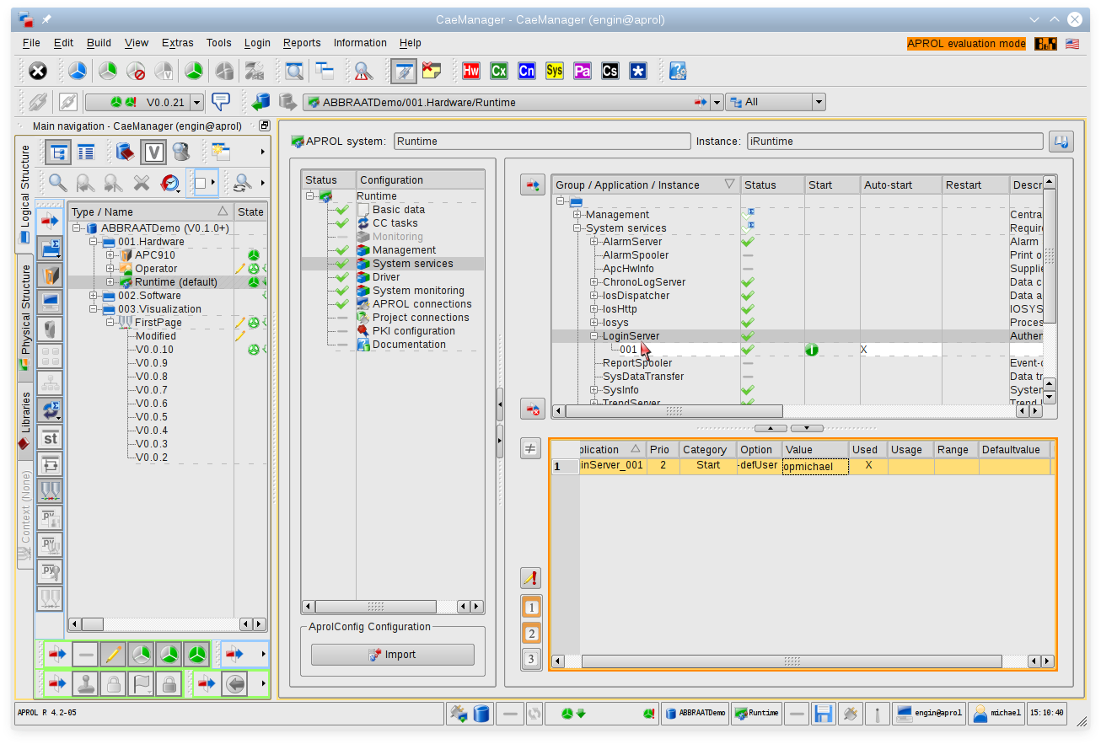Click the blue speech bubble comment icon
The width and height of the screenshot is (1101, 744).
click(x=221, y=102)
